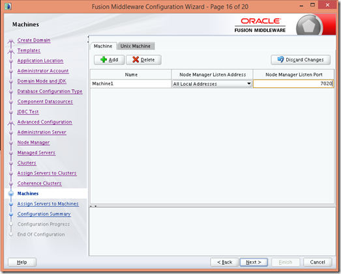The width and height of the screenshot is (341, 274).
Task: Minimize the Configuration Wizard window
Action: pyautogui.click(x=301, y=5)
